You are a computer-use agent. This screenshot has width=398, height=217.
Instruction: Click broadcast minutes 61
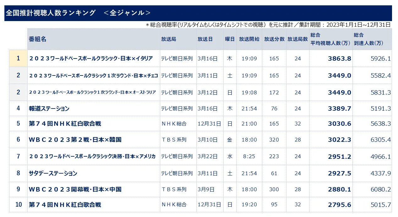(x=274, y=173)
